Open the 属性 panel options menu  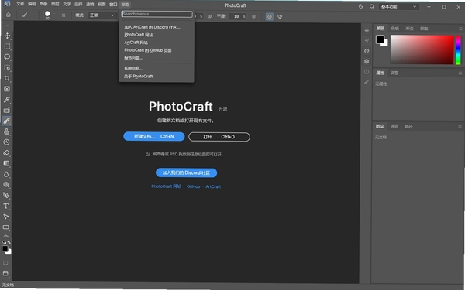[x=460, y=73]
